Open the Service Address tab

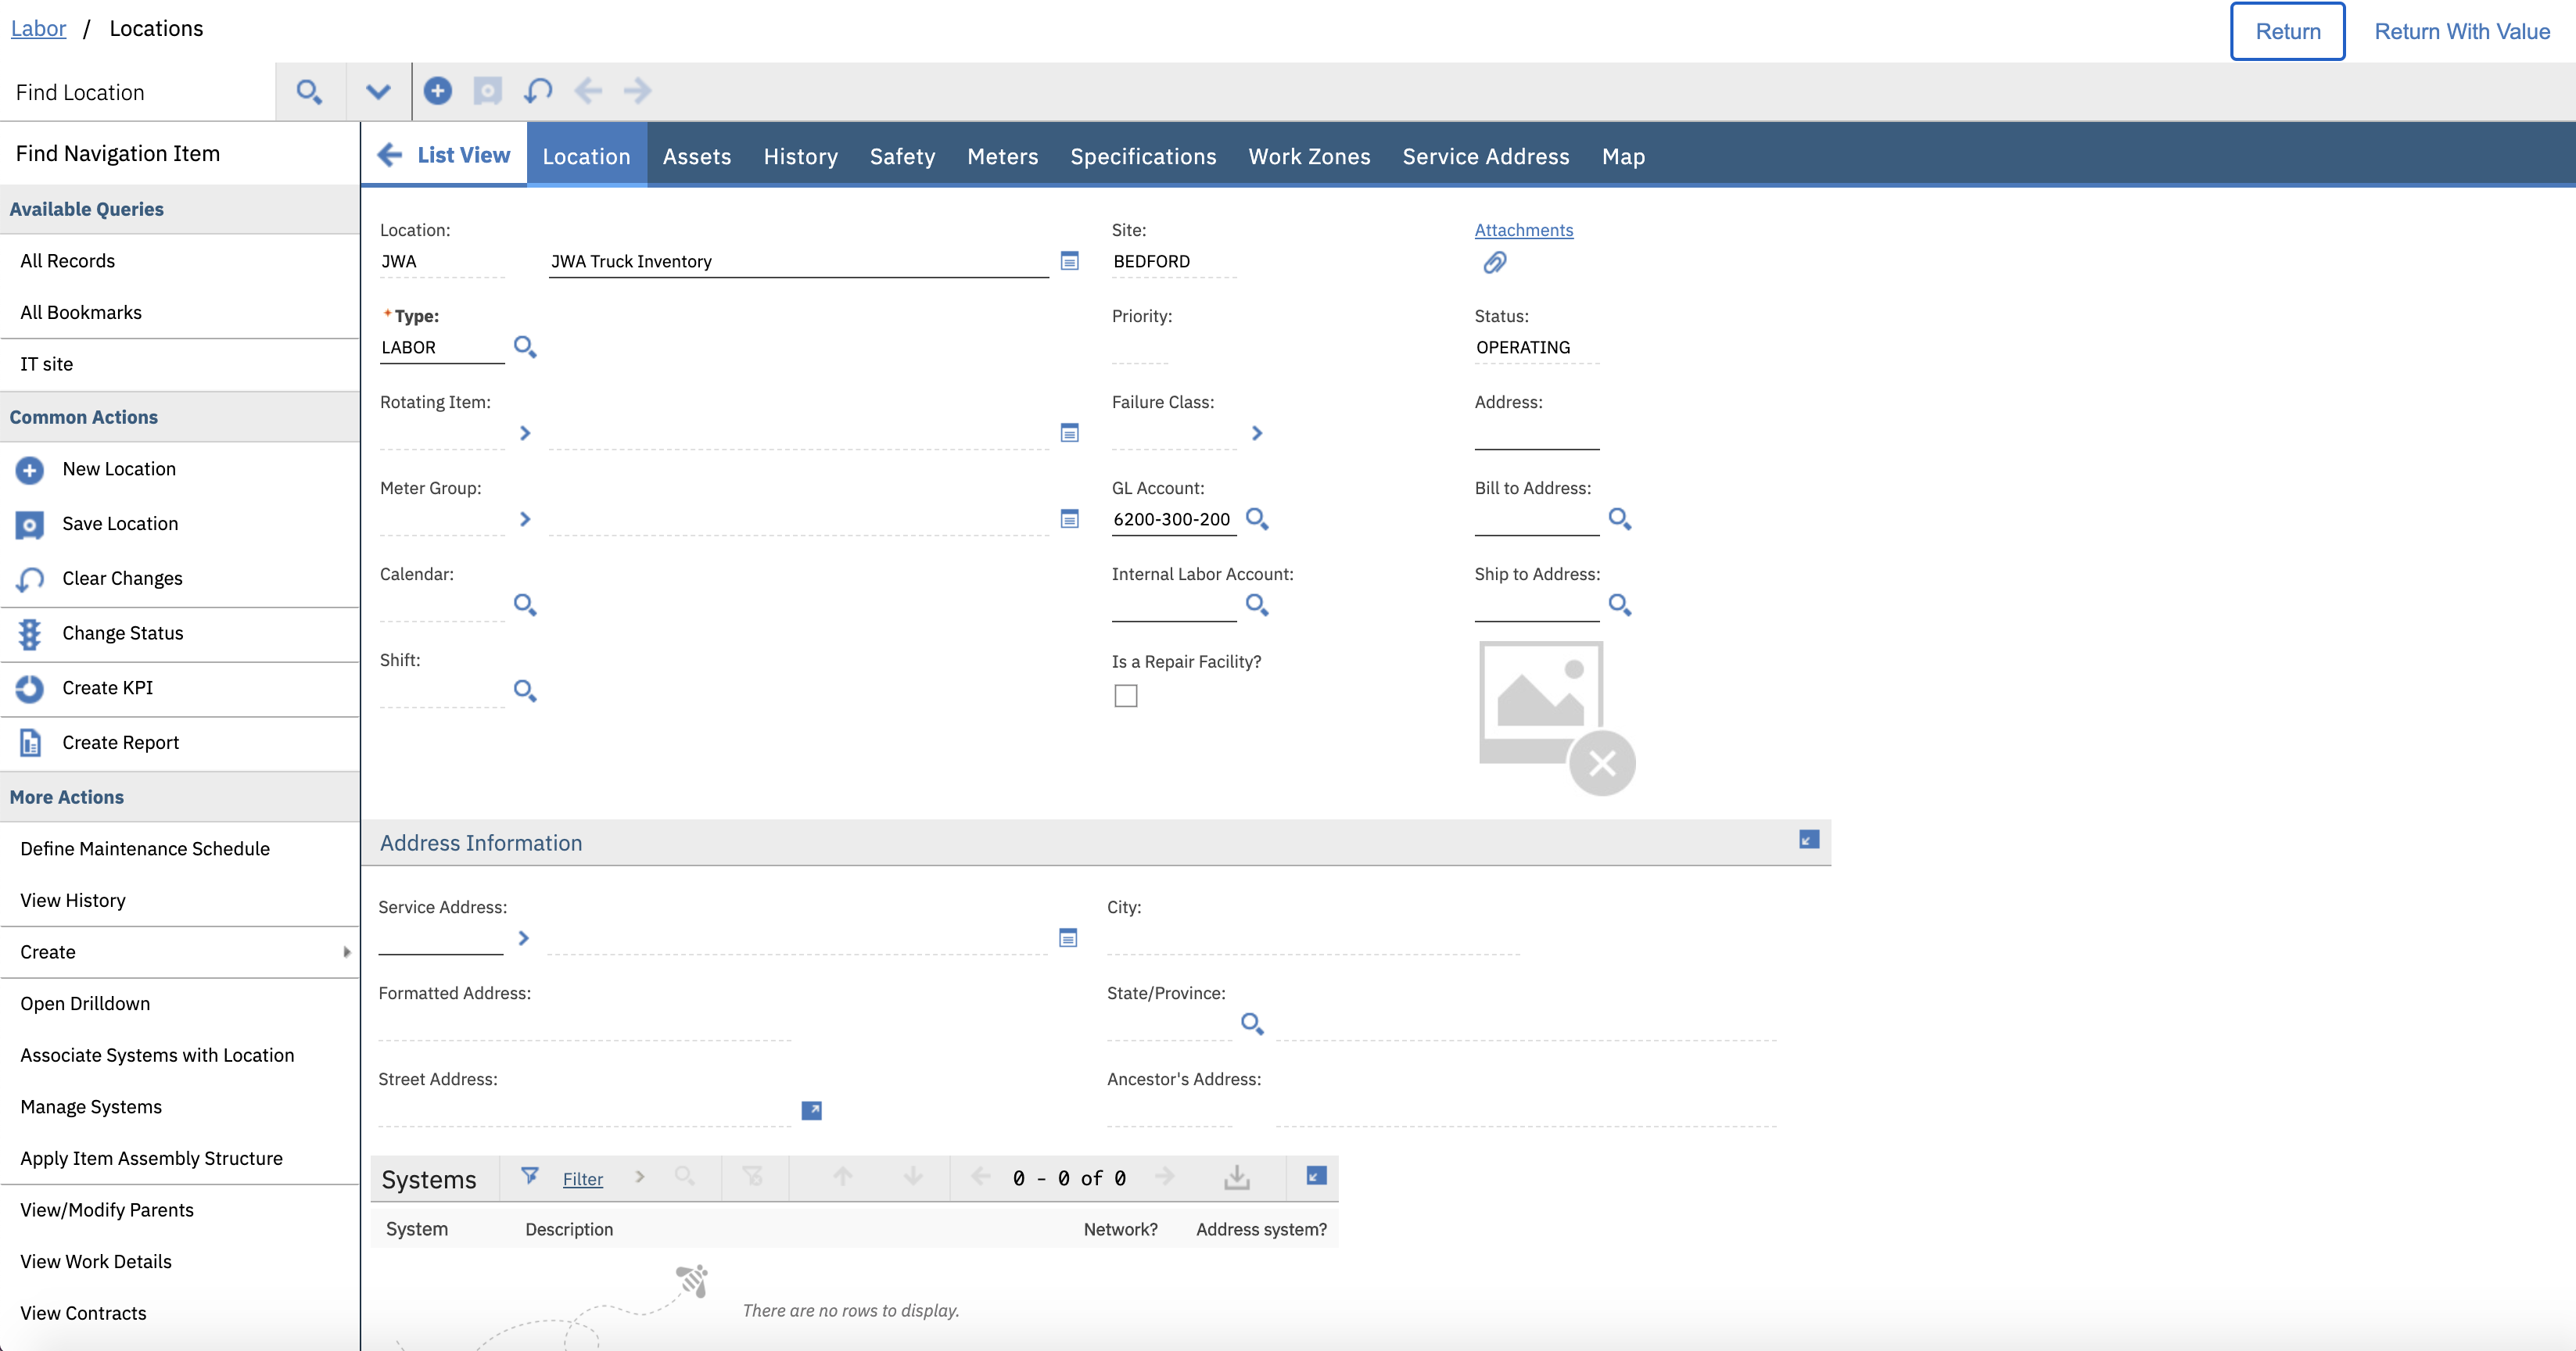pyautogui.click(x=1485, y=156)
